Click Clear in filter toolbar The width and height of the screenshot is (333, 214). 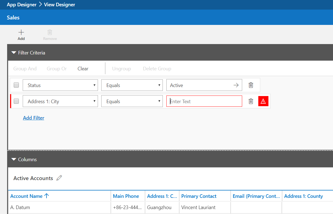(x=83, y=69)
